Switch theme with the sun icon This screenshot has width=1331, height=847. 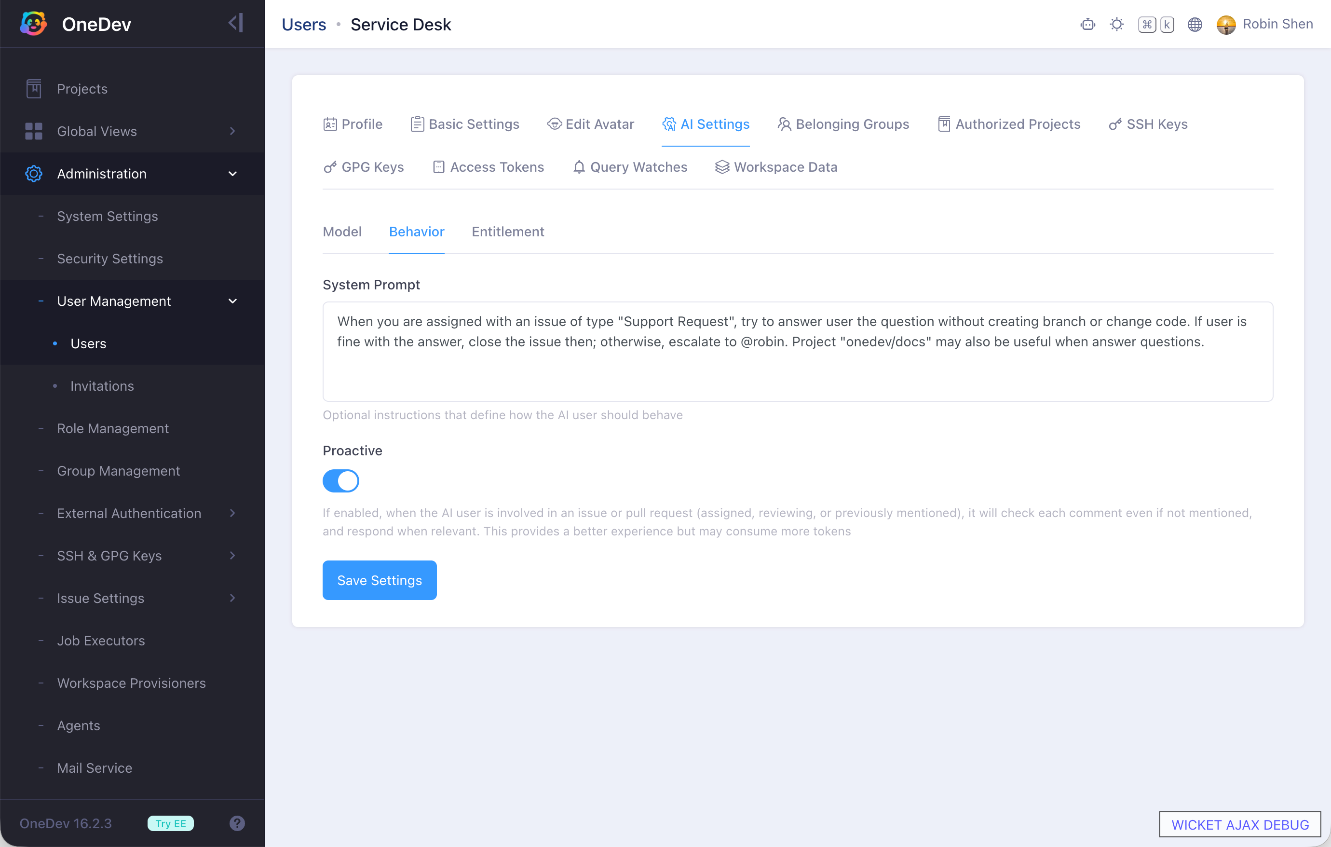(1116, 24)
